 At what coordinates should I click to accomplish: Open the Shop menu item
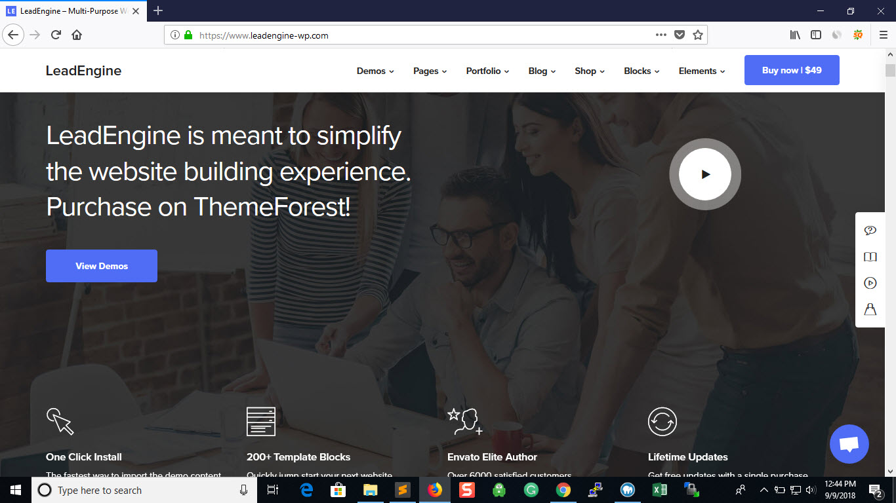589,71
